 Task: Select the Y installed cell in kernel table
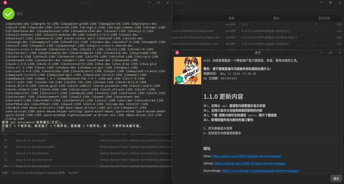coord(324,25)
